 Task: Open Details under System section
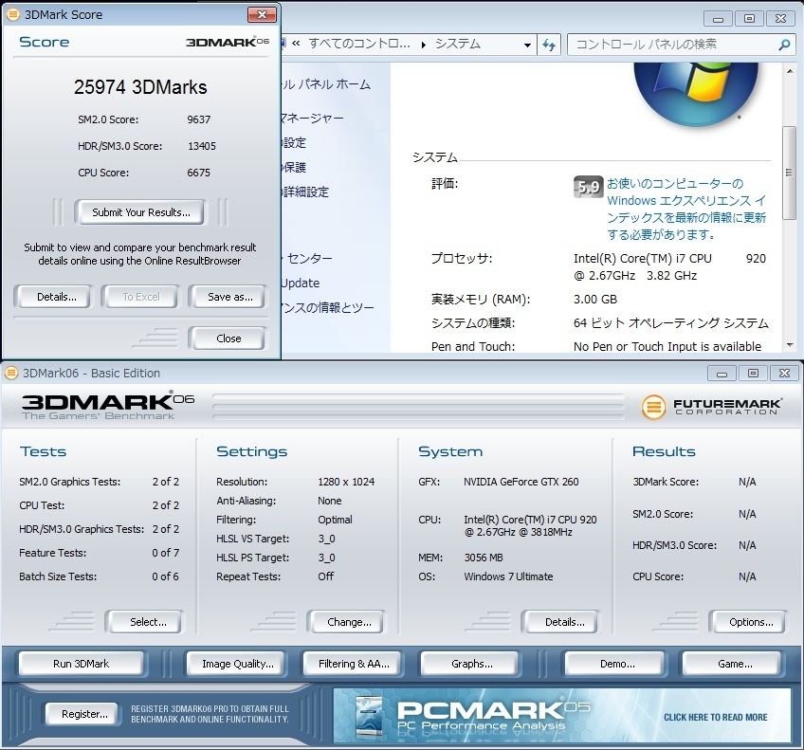(561, 622)
